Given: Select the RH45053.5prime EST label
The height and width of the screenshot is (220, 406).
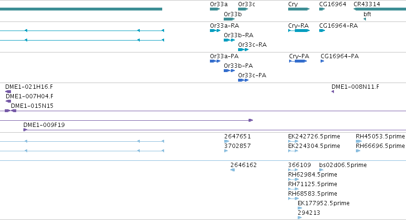Looking at the screenshot, I should 380,136.
